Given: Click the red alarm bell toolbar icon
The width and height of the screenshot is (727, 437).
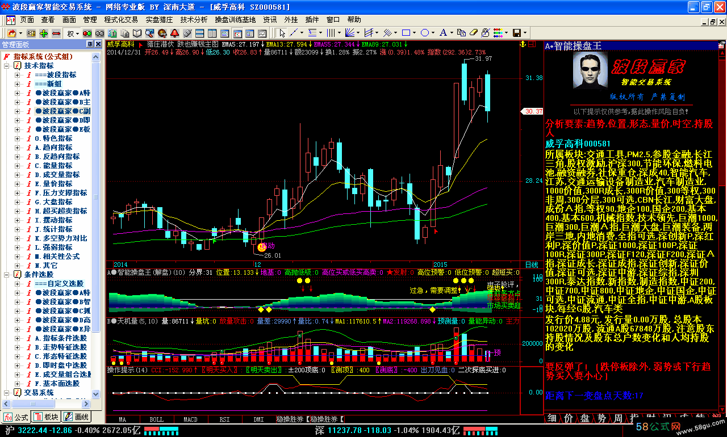Looking at the screenshot, I should pos(174,33).
